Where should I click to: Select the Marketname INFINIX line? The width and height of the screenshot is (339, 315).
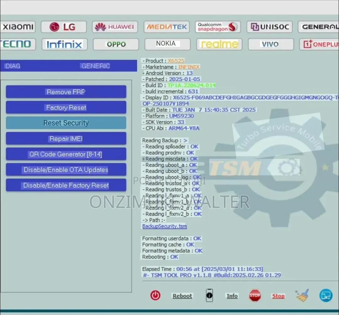tap(171, 67)
